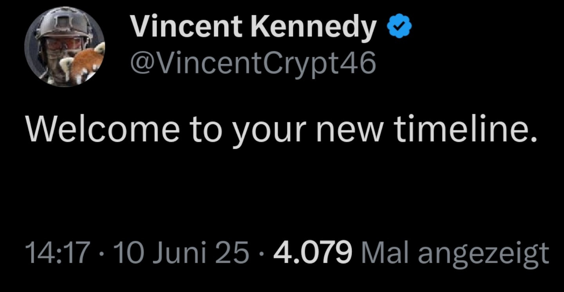Click the first name "Vincent" in the header
This screenshot has width=564, height=292.
click(186, 28)
